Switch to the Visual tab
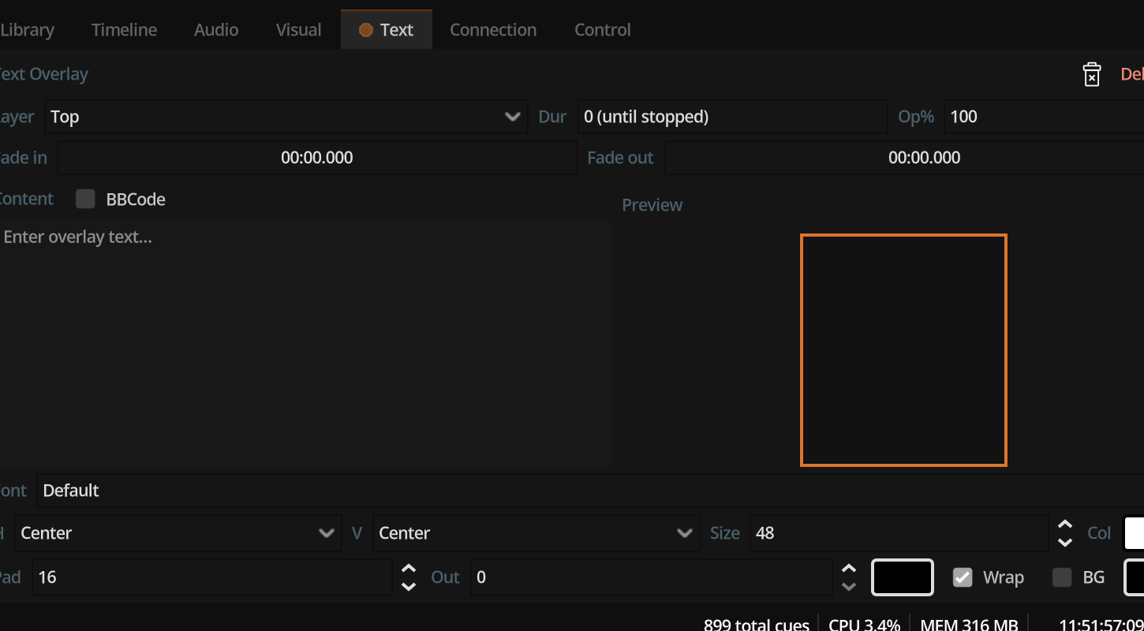The width and height of the screenshot is (1144, 631). click(298, 30)
